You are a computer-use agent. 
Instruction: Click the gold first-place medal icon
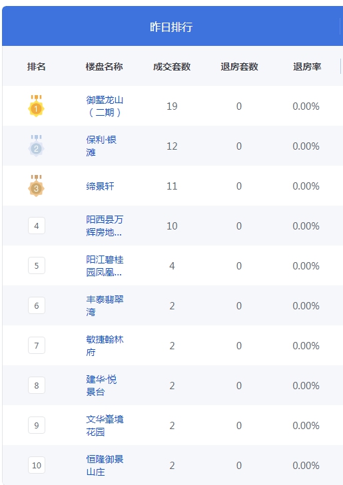coord(36,106)
